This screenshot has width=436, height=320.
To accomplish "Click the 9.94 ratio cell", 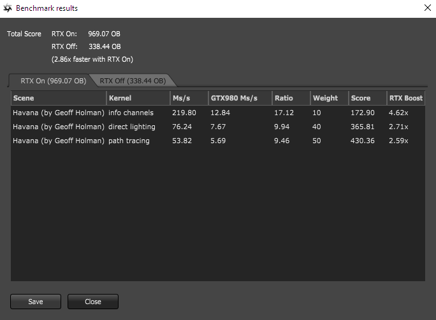I will pos(282,127).
